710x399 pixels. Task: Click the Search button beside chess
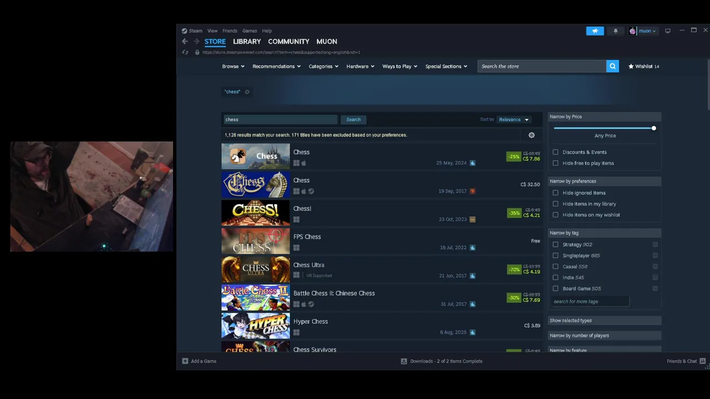353,120
